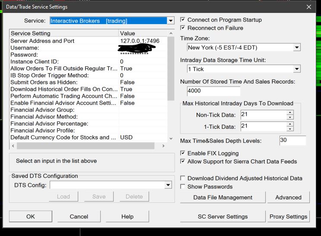Viewport: 321px width, 236px height.
Task: Click the settings list horizontal scrollbar thumb
Action: (86, 146)
